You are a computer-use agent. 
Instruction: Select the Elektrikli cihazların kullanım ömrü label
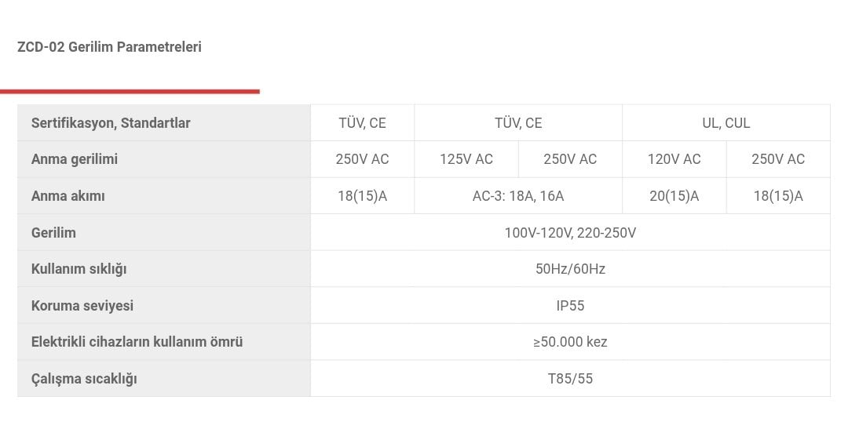pyautogui.click(x=137, y=342)
